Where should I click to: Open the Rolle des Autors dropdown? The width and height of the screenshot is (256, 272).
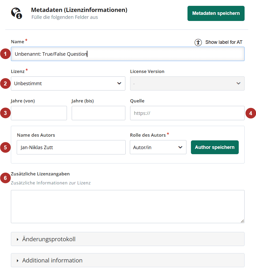(158, 147)
